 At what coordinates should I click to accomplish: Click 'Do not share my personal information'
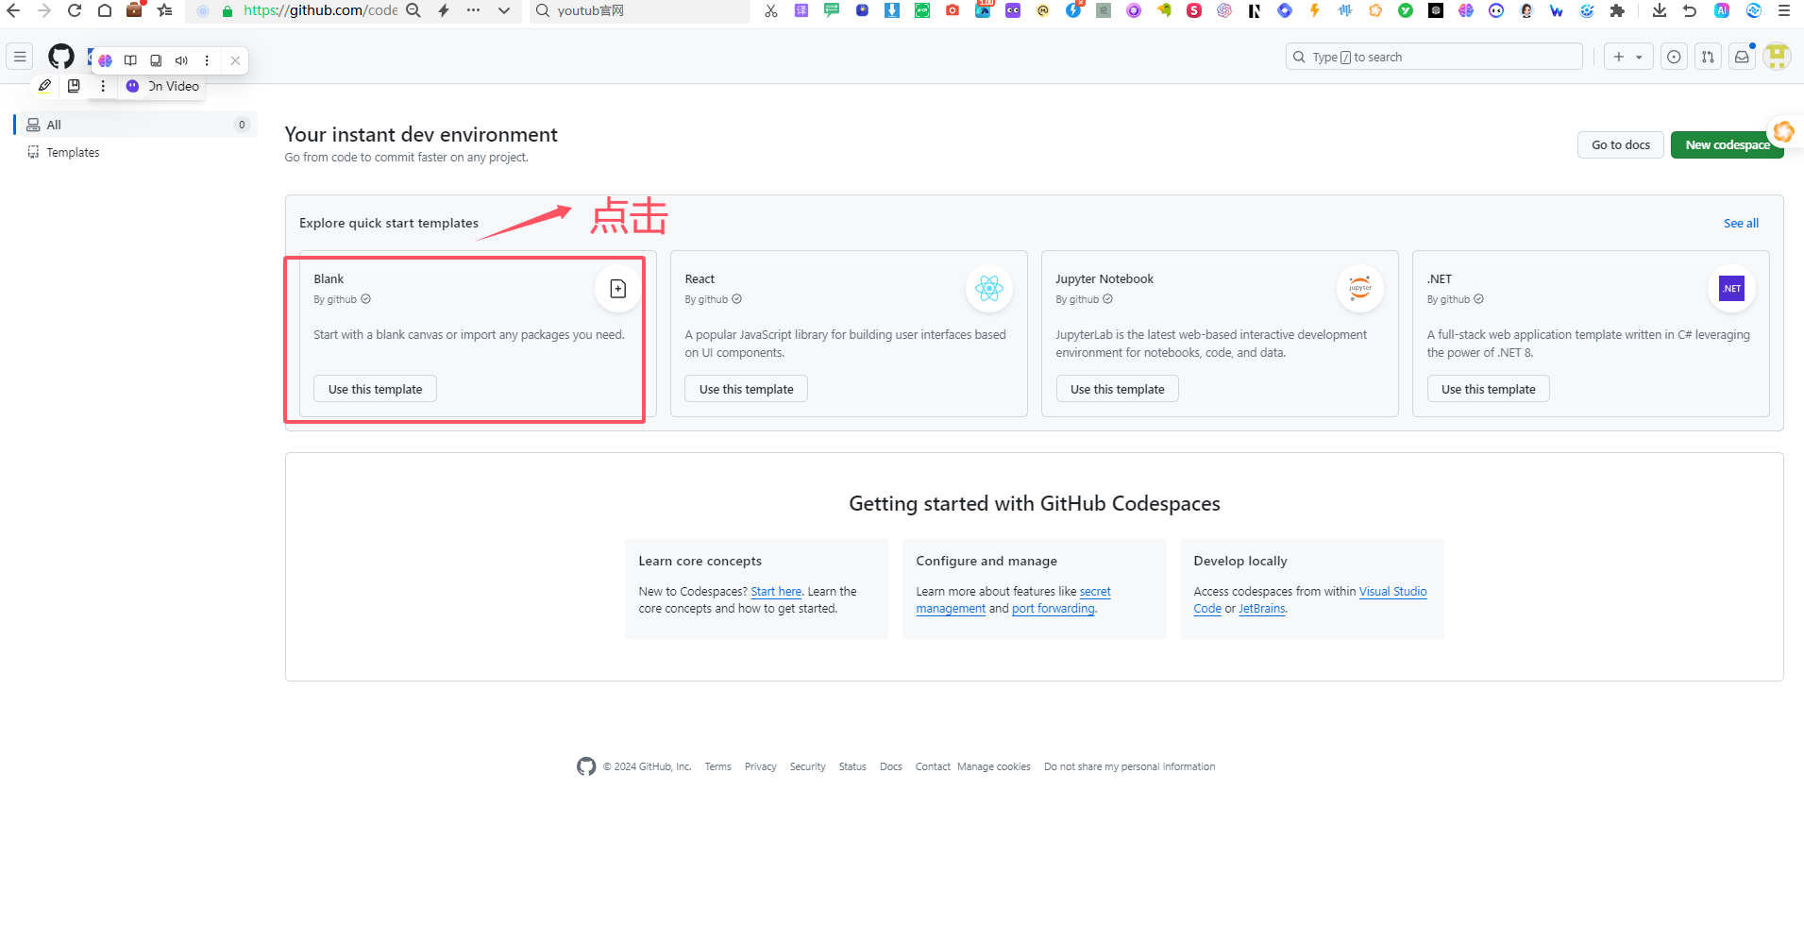point(1129,766)
